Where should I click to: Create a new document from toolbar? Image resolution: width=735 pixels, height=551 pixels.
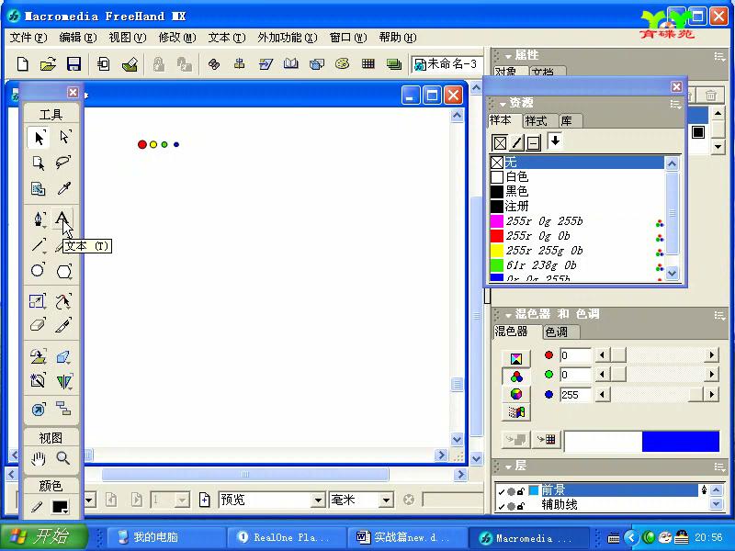click(22, 63)
